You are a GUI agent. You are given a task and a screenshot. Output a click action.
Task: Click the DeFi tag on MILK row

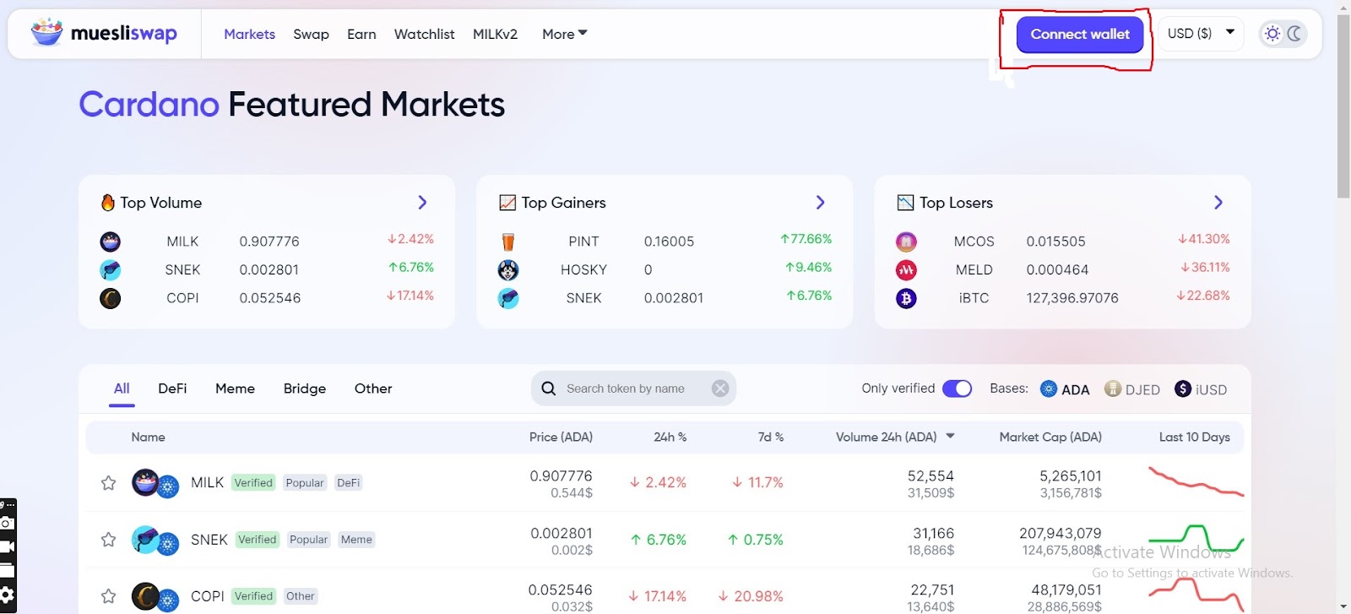[348, 483]
